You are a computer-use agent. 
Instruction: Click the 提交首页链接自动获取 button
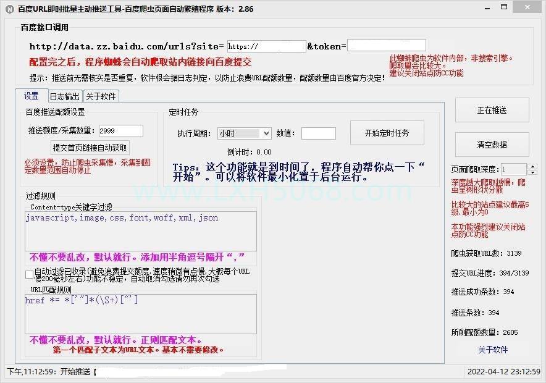pos(90,148)
